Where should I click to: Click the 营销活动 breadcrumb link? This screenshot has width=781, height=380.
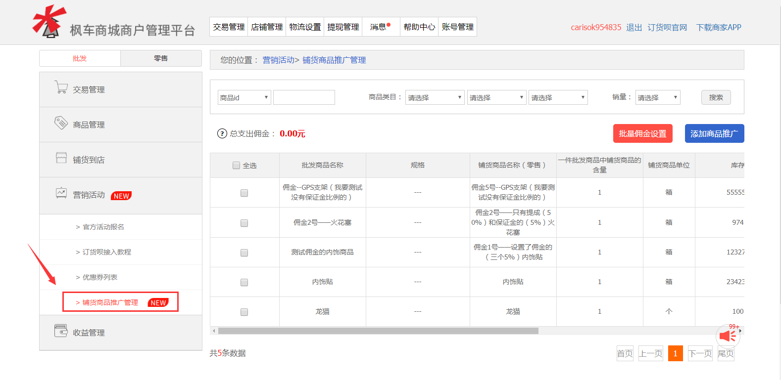click(278, 60)
